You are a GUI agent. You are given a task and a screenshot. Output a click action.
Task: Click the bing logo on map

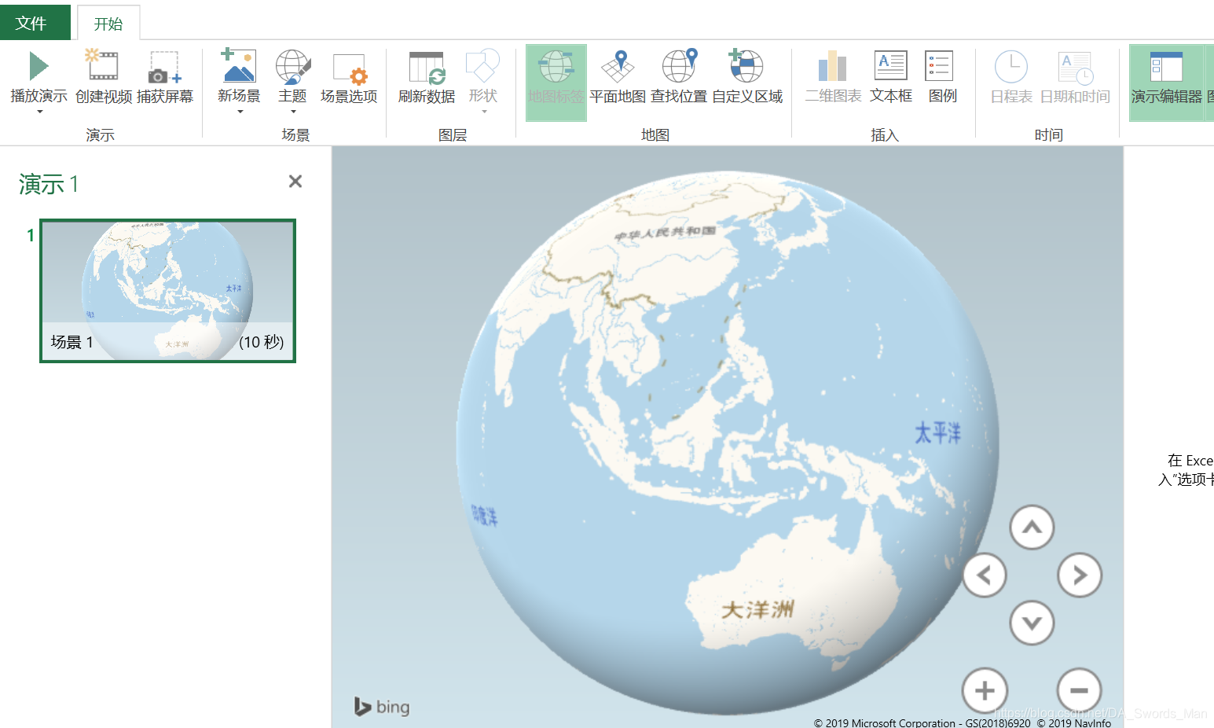(382, 706)
